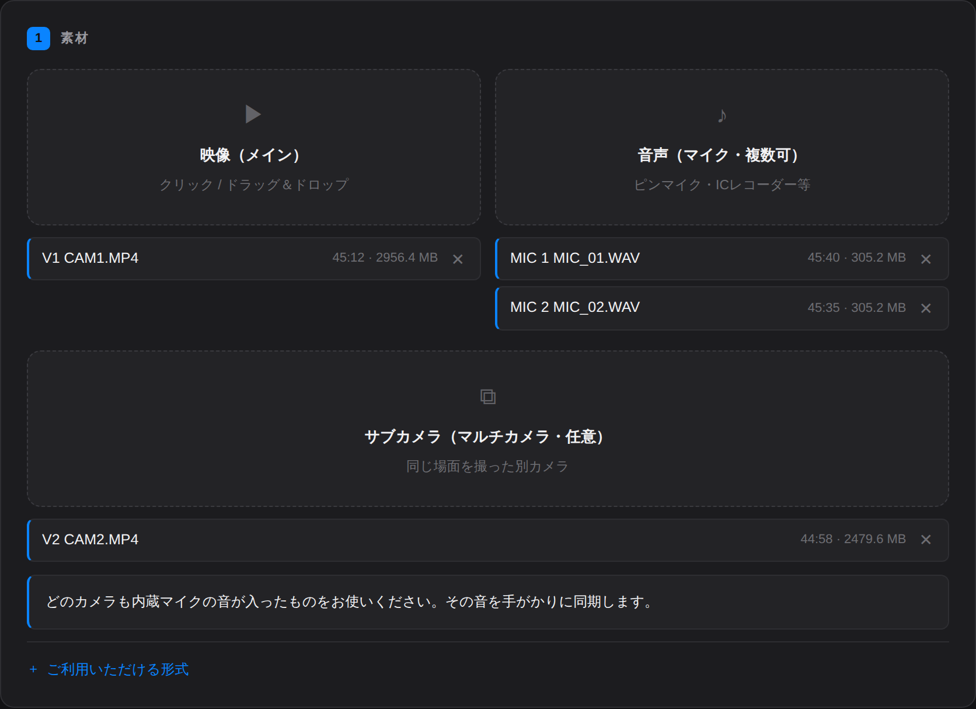Screen dimensions: 976x709
Task: Click the built-in mic sync notice text
Action: tap(349, 602)
